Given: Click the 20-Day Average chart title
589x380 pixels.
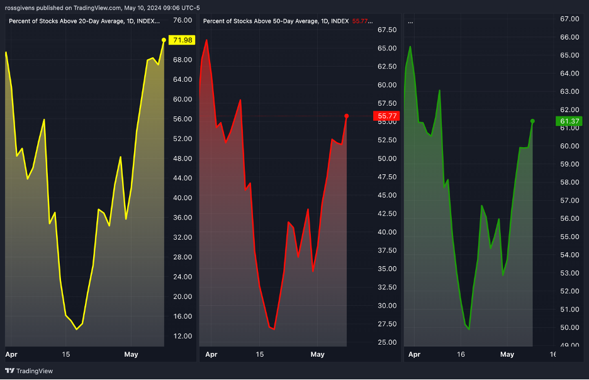Looking at the screenshot, I should click(84, 21).
